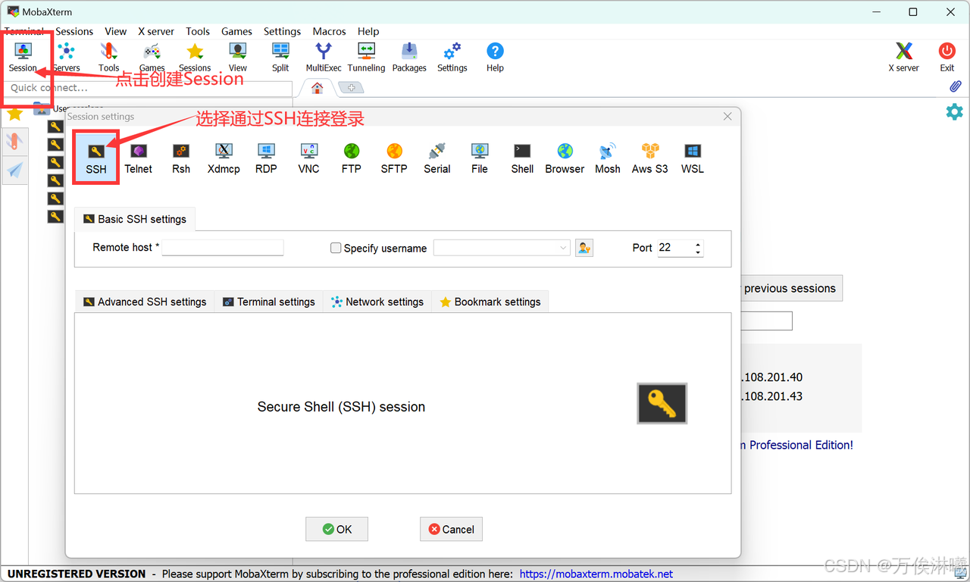Click the Port number field
The height and width of the screenshot is (582, 970).
tap(674, 248)
